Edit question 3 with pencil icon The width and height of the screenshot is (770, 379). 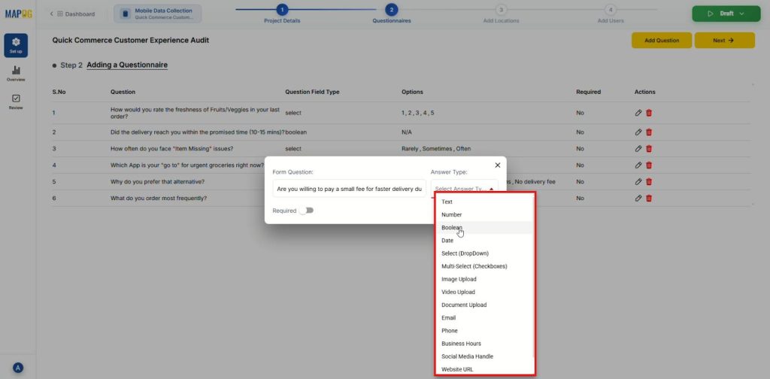[638, 149]
